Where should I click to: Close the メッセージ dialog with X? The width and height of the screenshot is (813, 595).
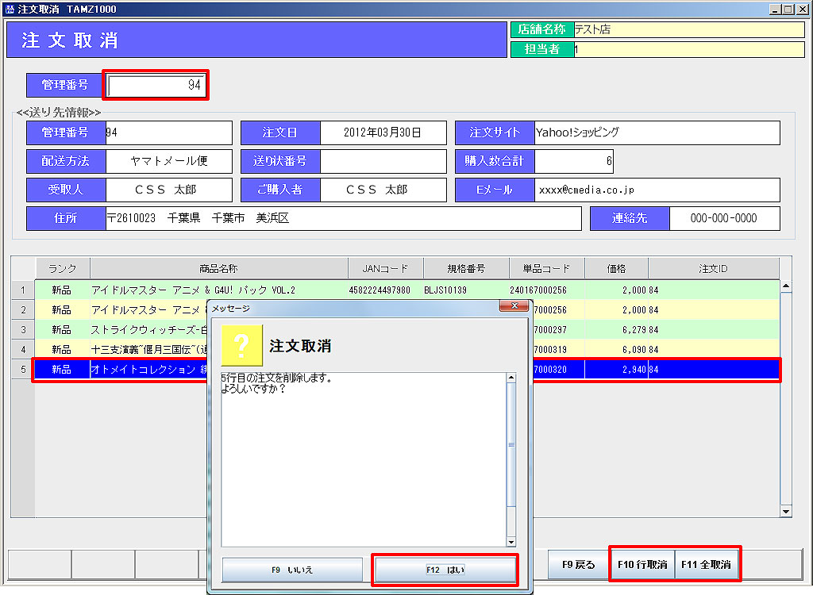tap(514, 306)
